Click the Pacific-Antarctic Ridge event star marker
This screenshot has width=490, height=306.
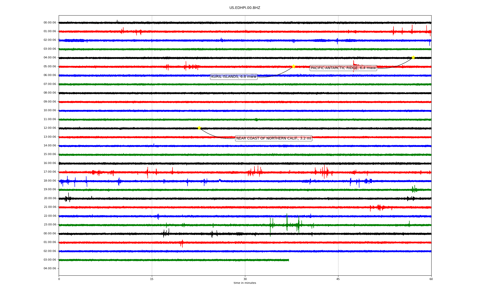click(413, 57)
